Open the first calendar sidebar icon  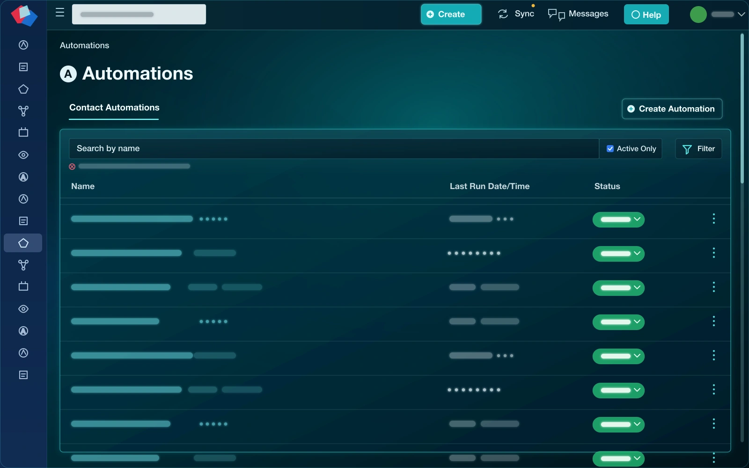pyautogui.click(x=23, y=132)
